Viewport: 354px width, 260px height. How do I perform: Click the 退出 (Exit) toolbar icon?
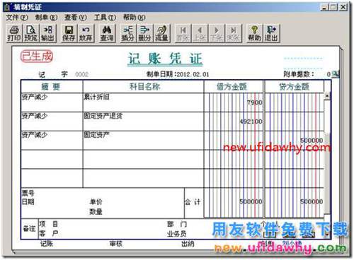271,33
